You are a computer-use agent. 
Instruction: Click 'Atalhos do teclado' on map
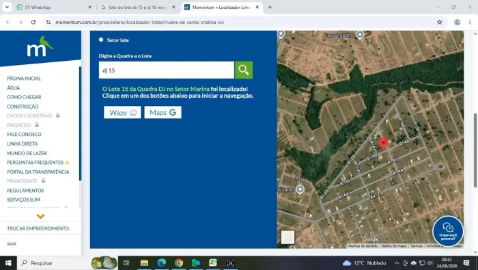(363, 246)
